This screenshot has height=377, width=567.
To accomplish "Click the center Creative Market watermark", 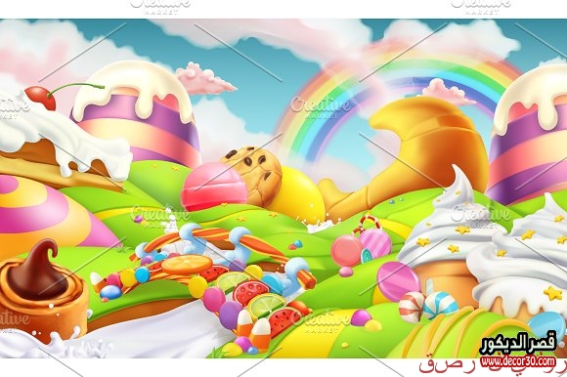I will point(321,106).
